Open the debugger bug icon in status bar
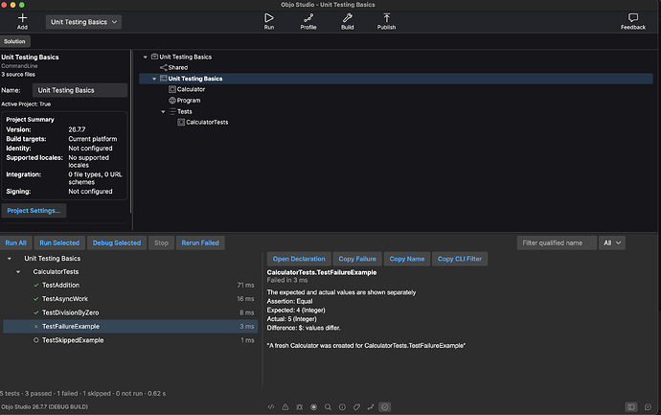661x415 pixels. click(x=299, y=407)
